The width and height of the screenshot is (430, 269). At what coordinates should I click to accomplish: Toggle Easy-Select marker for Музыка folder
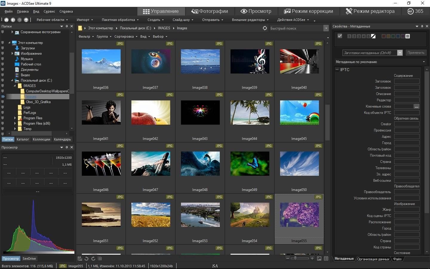tap(3, 59)
